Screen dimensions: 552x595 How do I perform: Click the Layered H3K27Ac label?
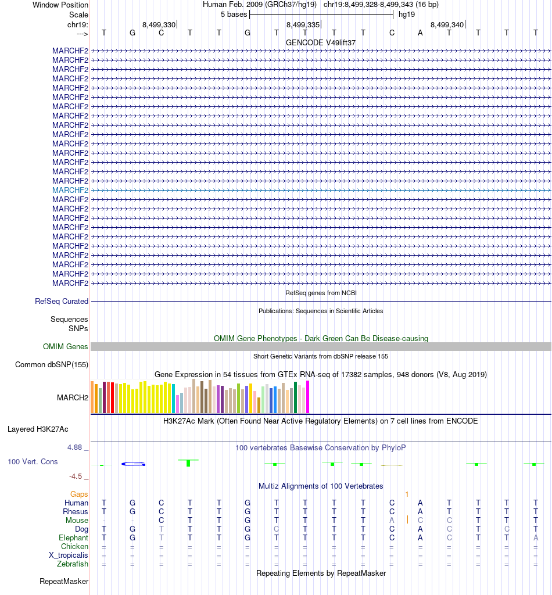coord(38,429)
